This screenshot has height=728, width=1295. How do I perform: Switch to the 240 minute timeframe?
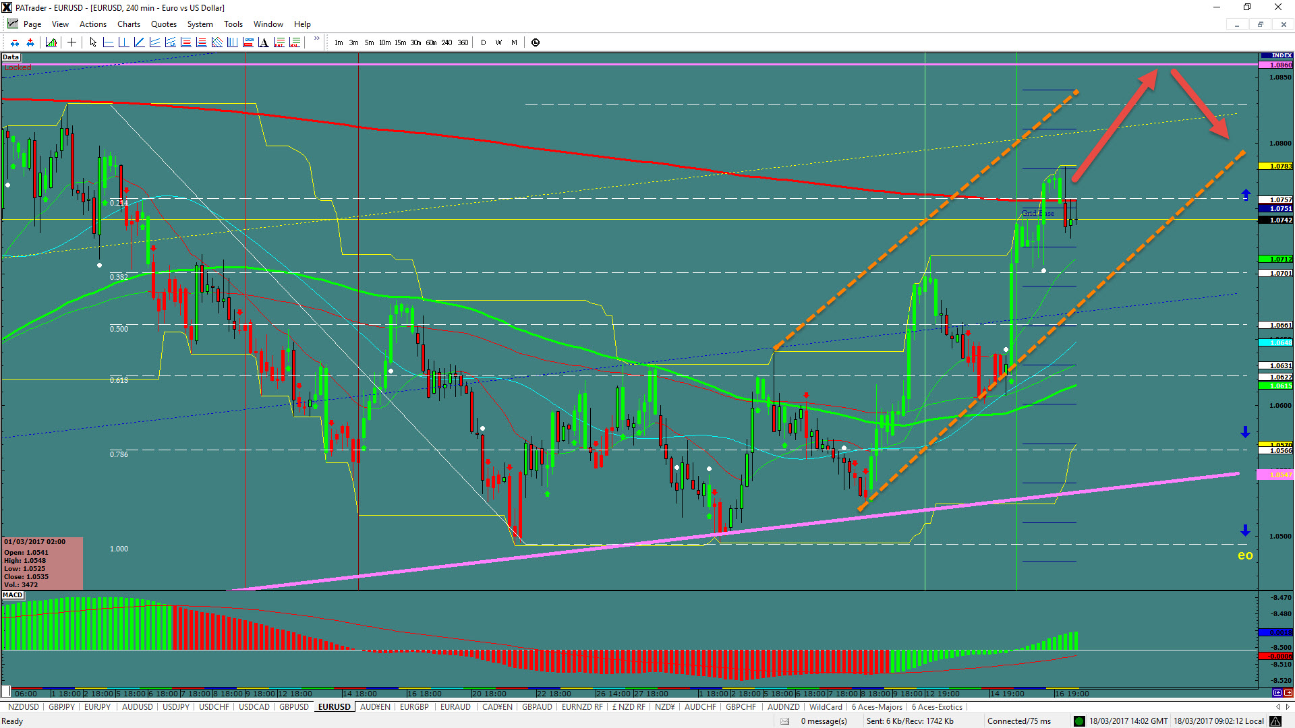(x=447, y=42)
